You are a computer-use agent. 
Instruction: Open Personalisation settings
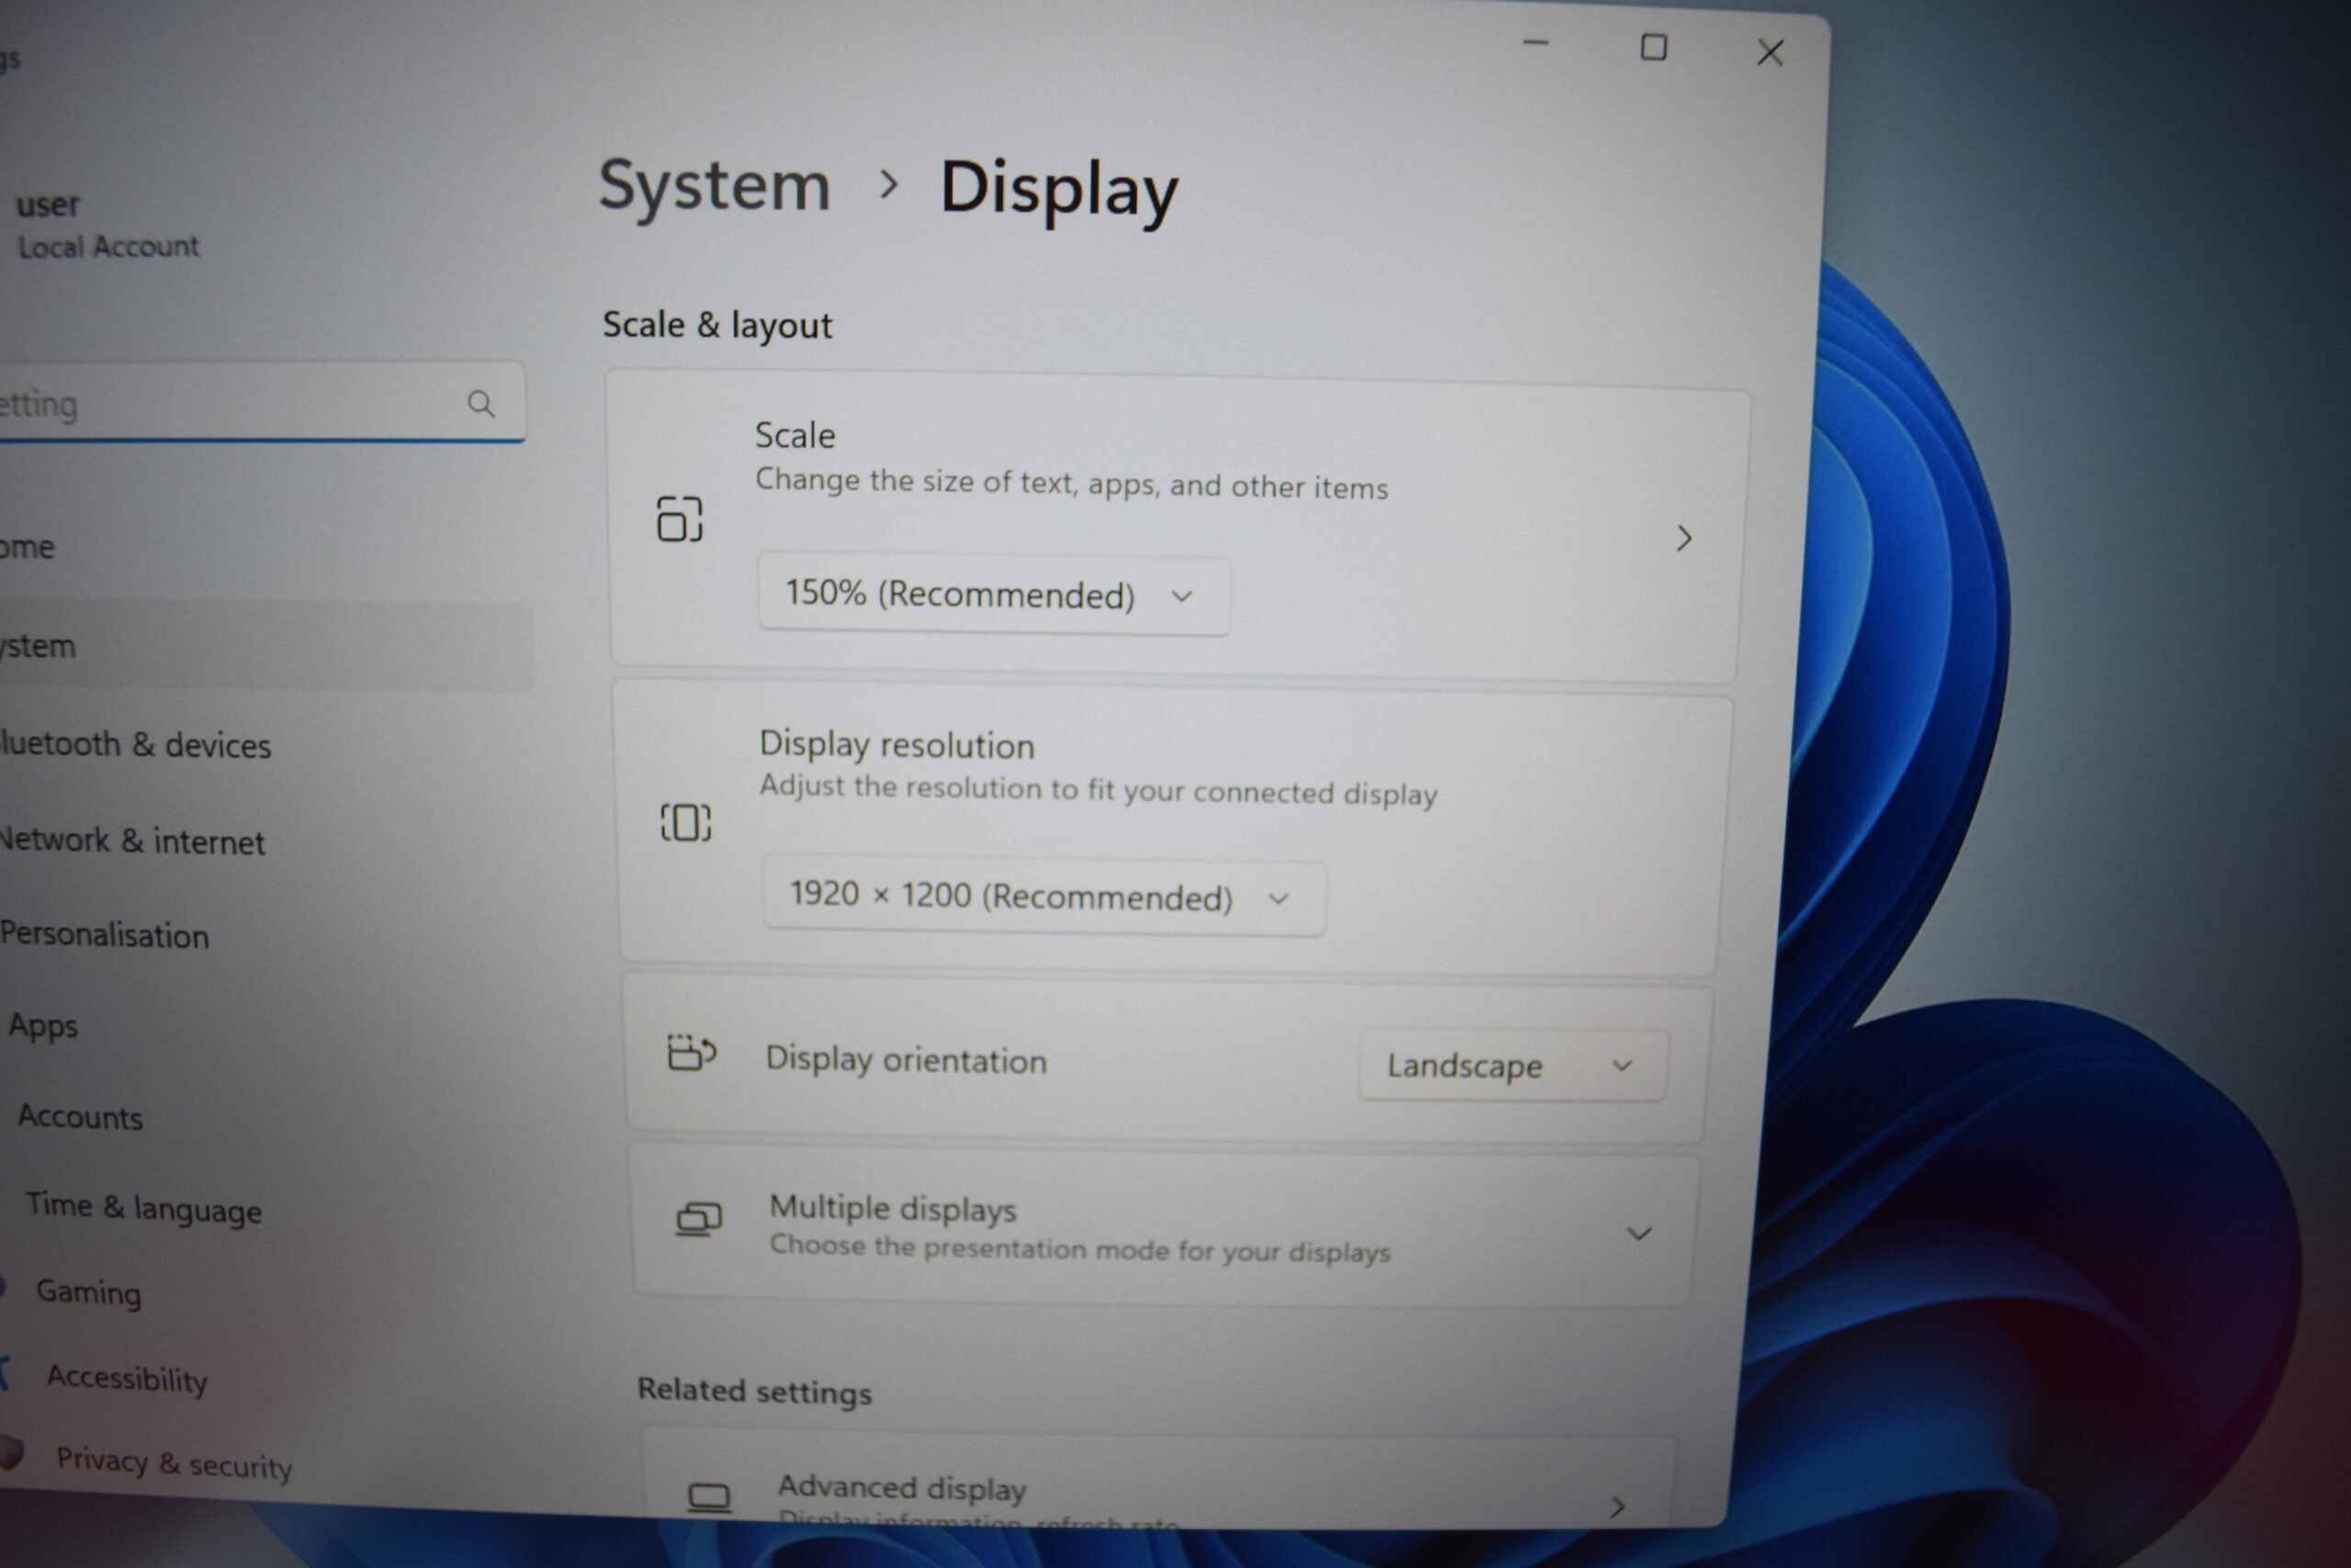click(104, 935)
